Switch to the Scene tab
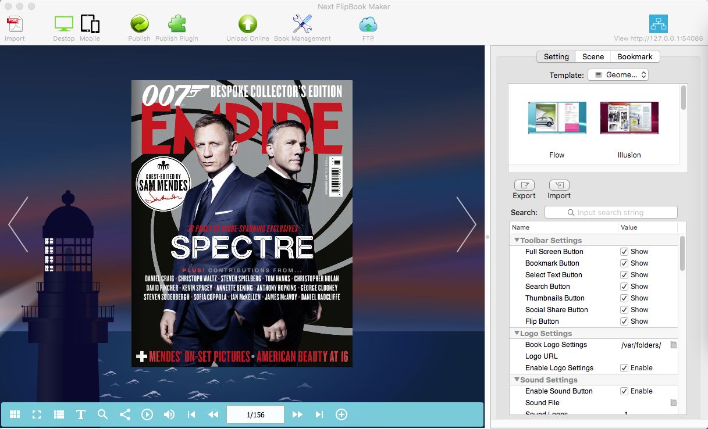The height and width of the screenshot is (429, 708). (593, 56)
